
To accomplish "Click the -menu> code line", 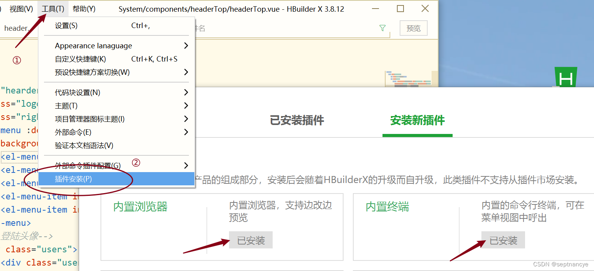I will (16, 223).
